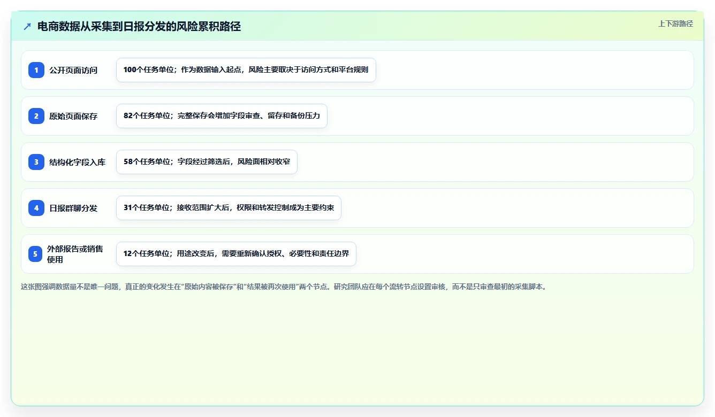The image size is (715, 417).
Task: Click the 82个任务单位 description box
Action: click(x=222, y=116)
